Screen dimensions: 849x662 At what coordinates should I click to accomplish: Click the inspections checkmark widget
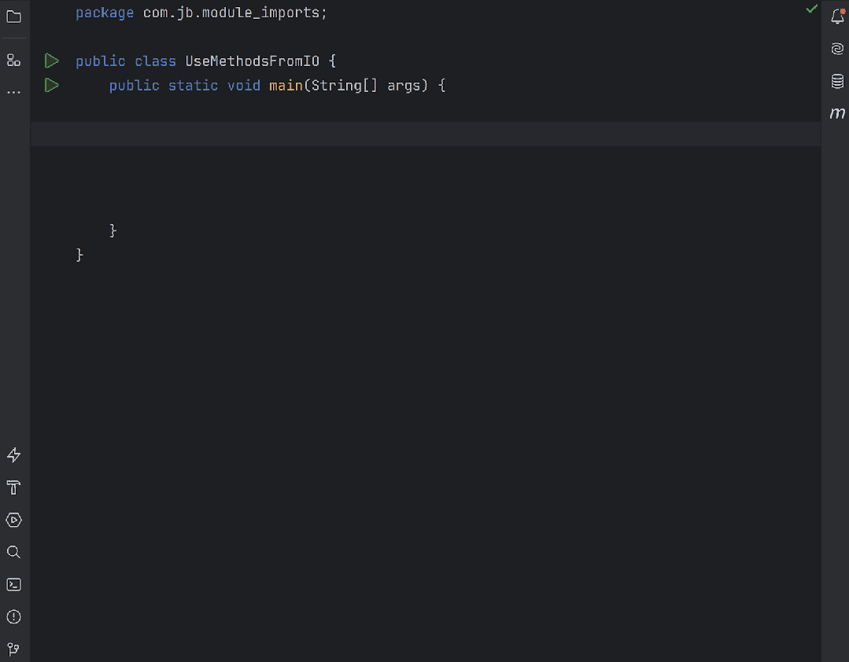[811, 9]
